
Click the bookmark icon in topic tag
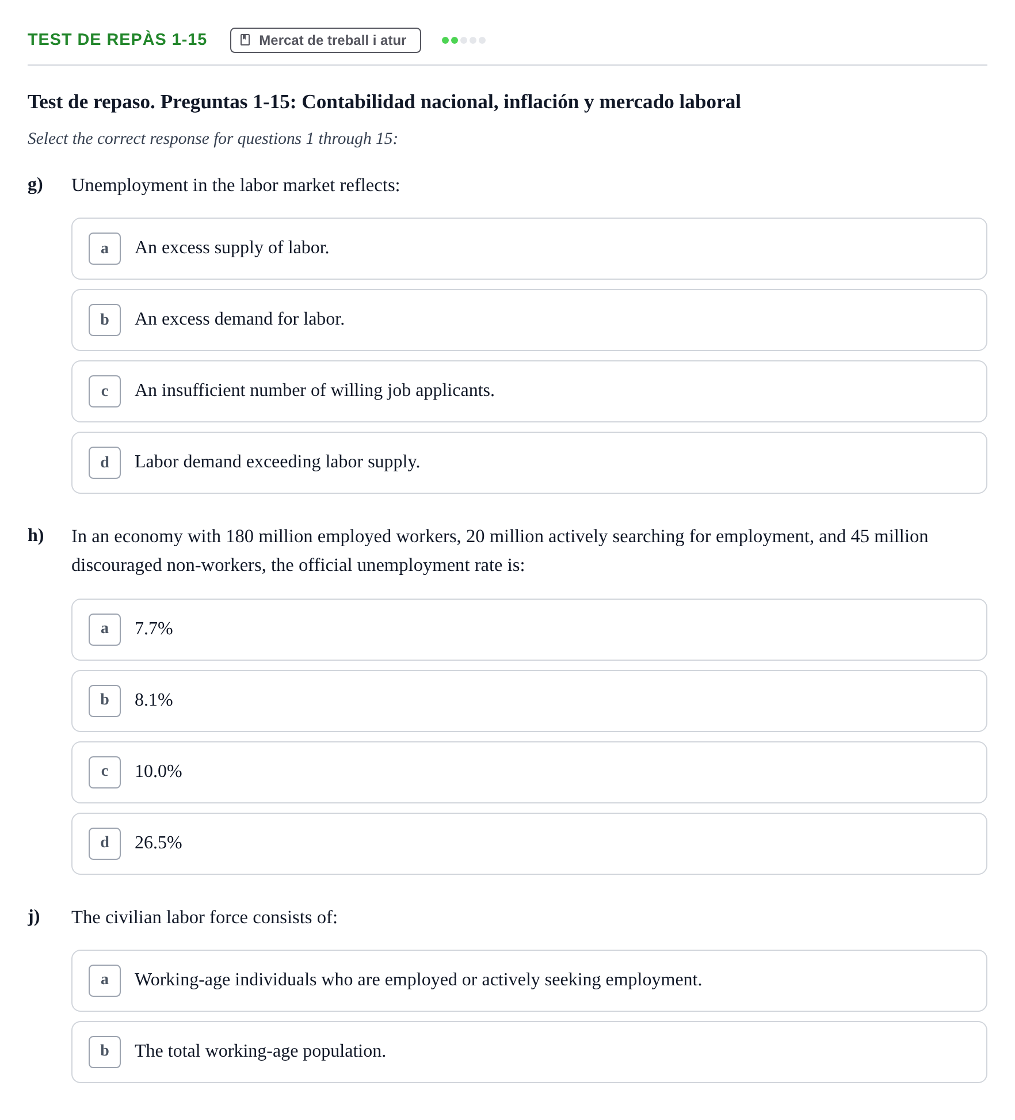[x=245, y=40]
